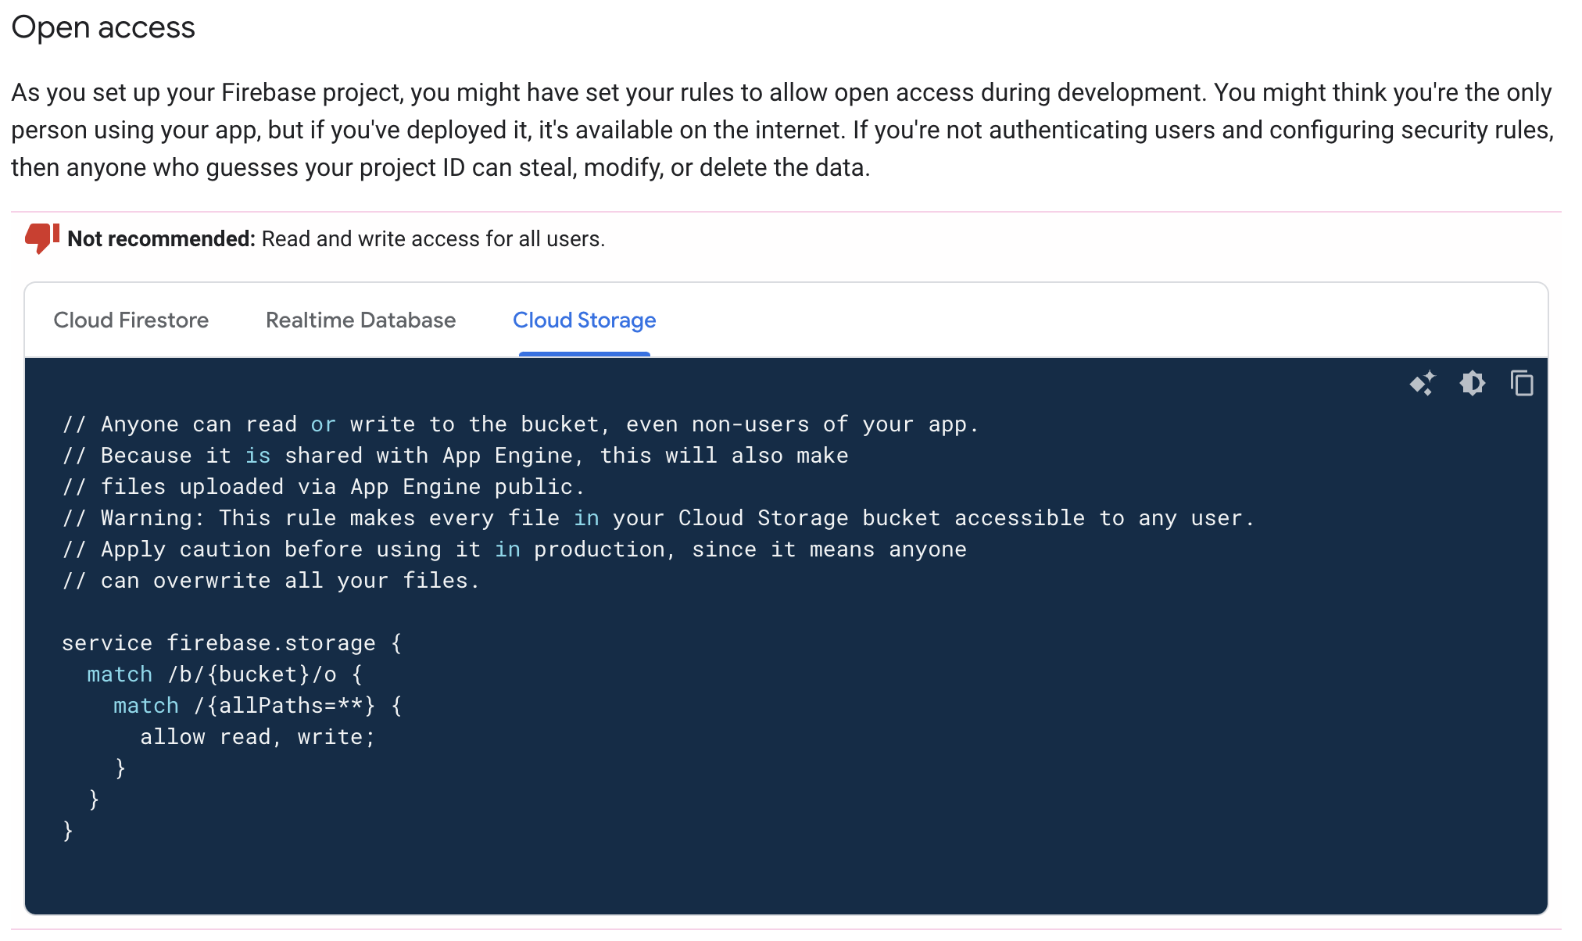Click the paragraph about open access rules

pos(782,129)
